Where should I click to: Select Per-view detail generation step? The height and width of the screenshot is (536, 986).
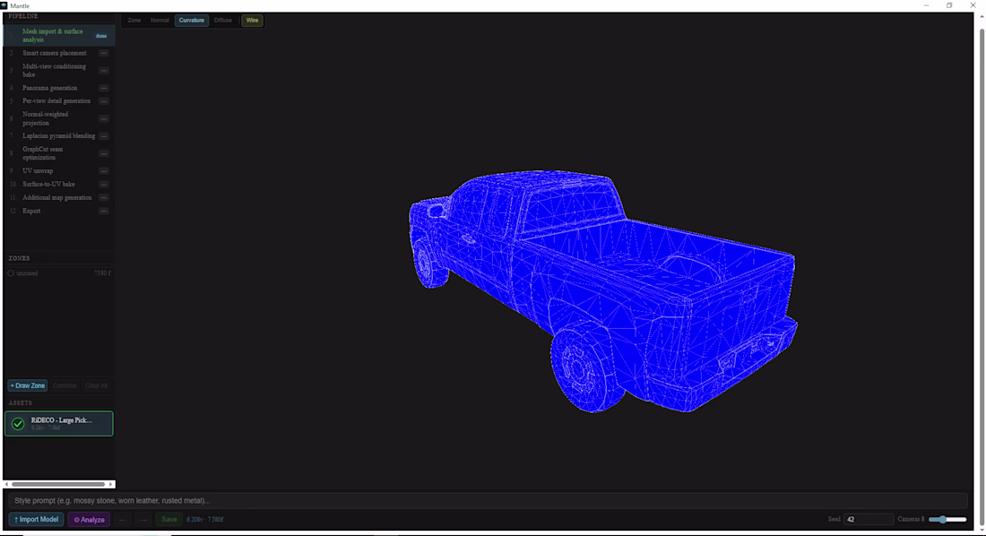59,100
